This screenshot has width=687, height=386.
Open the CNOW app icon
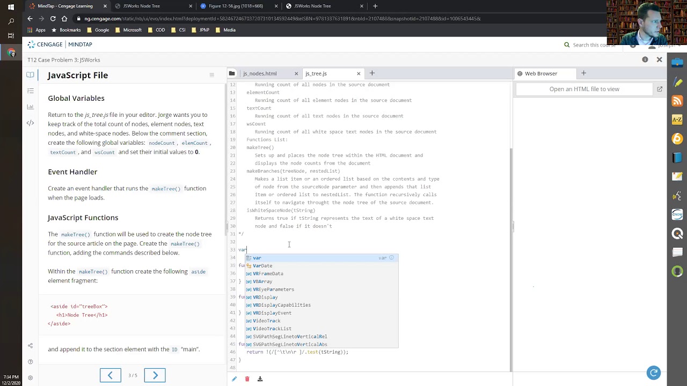(677, 214)
